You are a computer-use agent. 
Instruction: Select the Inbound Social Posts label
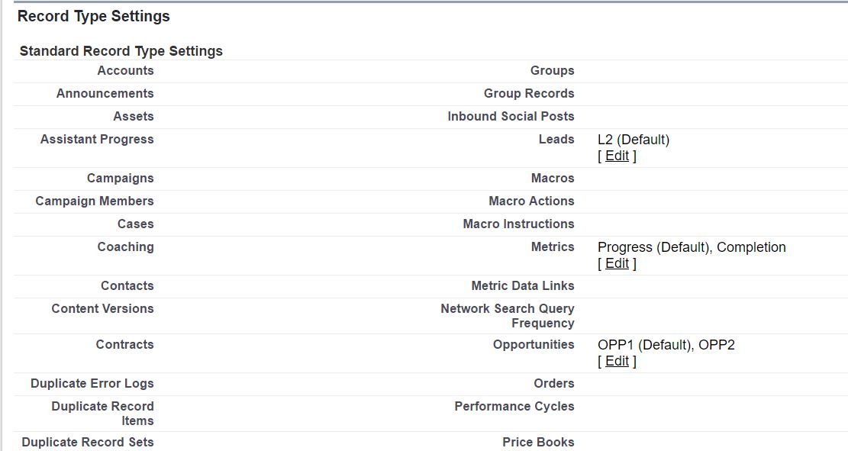click(511, 117)
